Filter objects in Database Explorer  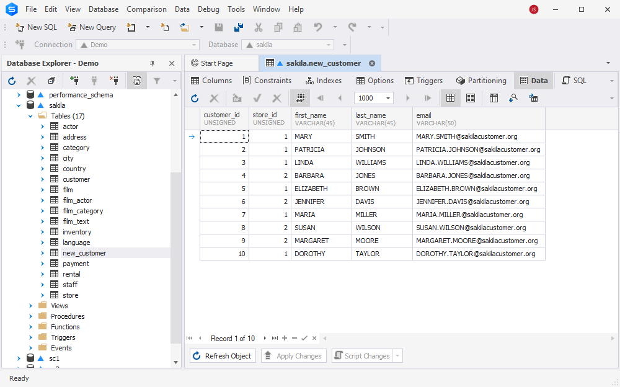click(157, 80)
